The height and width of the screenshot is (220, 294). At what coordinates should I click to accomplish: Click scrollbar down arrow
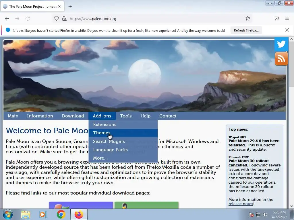(291, 206)
